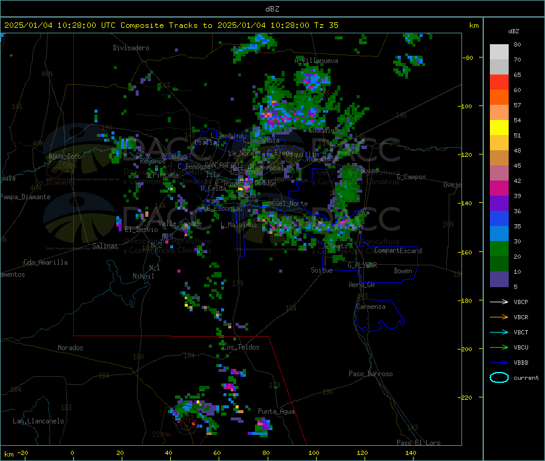
Task: Click the Soitue map label
Action: 322,270
